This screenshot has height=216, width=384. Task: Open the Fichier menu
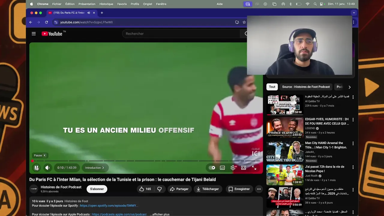click(57, 4)
